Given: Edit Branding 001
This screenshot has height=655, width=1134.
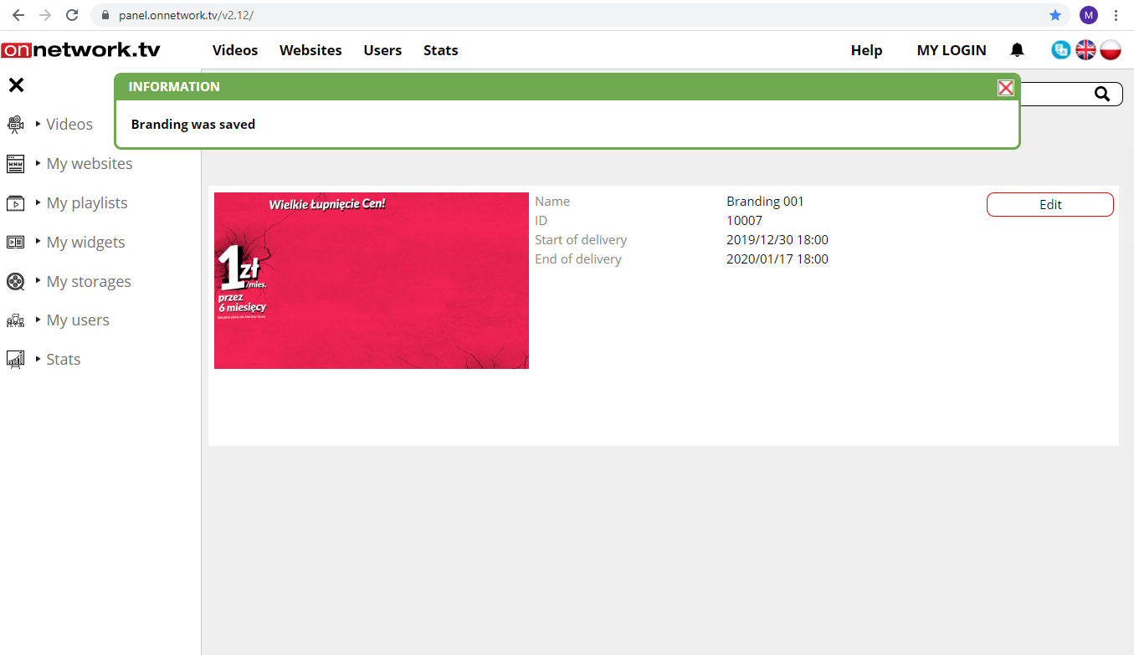Looking at the screenshot, I should tap(1049, 205).
